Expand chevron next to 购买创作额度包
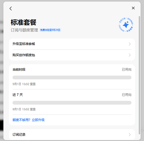 coord(130,55)
